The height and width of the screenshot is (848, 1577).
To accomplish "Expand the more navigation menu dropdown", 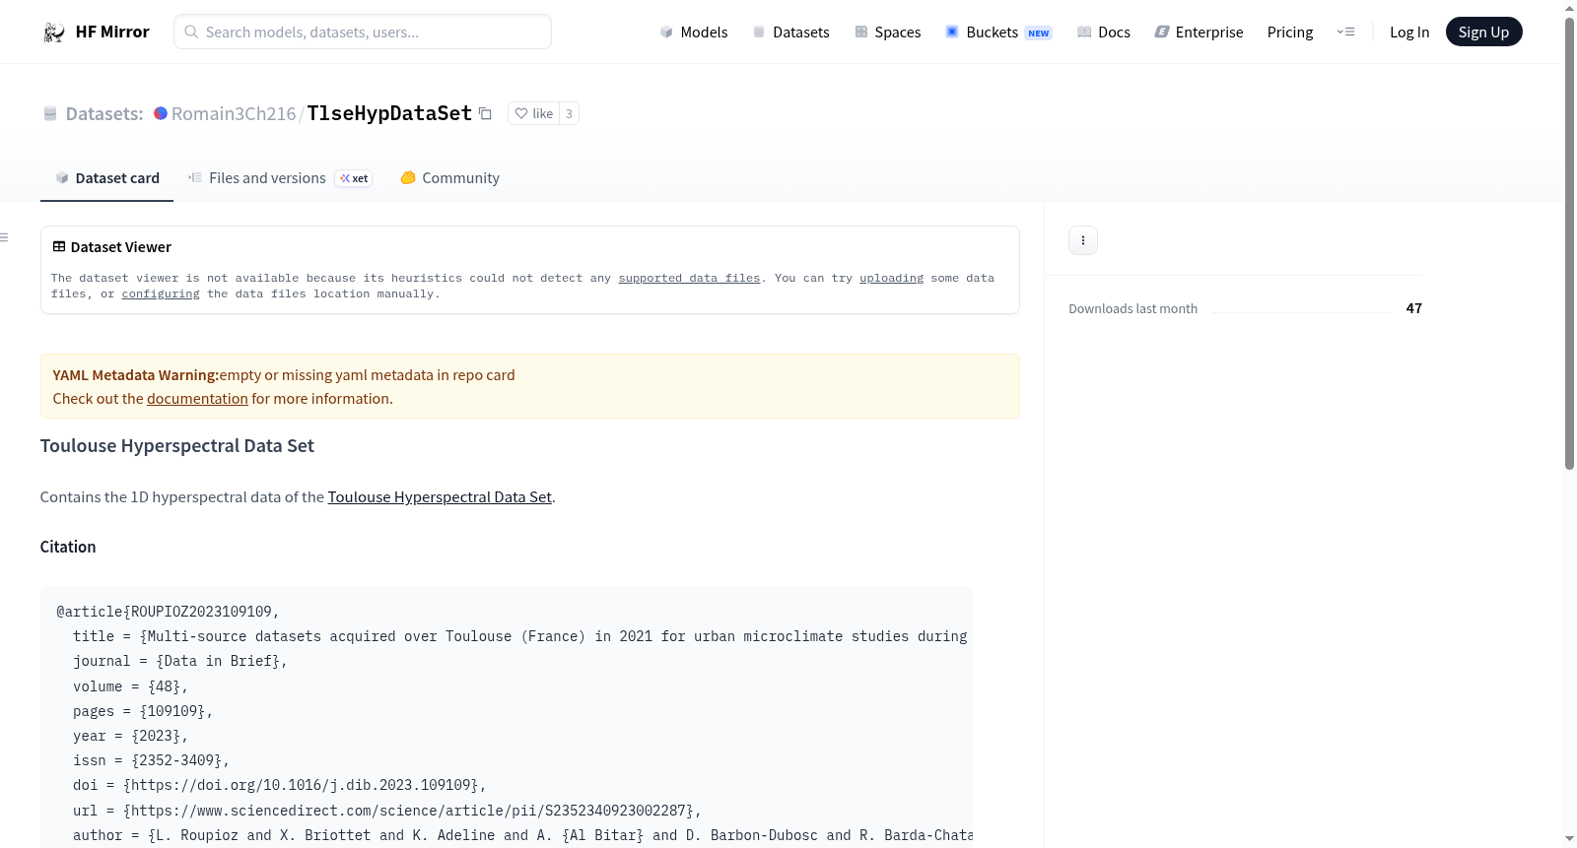I will click(x=1345, y=32).
